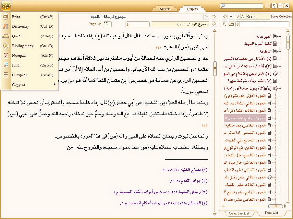Viewport: 293px width, 219px height.
Task: Open the book name مجموع الرسائل الفقهية combo box
Action: coord(181,24)
